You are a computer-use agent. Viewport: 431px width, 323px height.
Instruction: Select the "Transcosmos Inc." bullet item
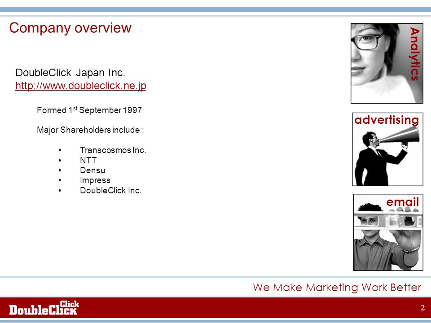click(113, 150)
